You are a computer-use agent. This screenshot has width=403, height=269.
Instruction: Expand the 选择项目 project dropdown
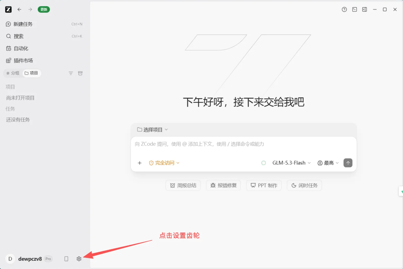point(153,130)
